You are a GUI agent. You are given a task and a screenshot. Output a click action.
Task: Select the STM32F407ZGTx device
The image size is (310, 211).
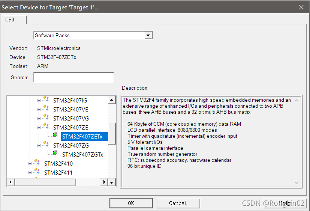point(82,155)
